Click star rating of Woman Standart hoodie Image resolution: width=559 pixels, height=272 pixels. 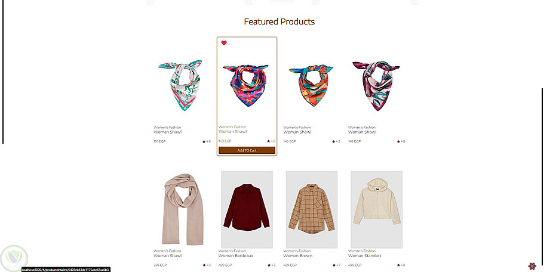click(x=401, y=265)
